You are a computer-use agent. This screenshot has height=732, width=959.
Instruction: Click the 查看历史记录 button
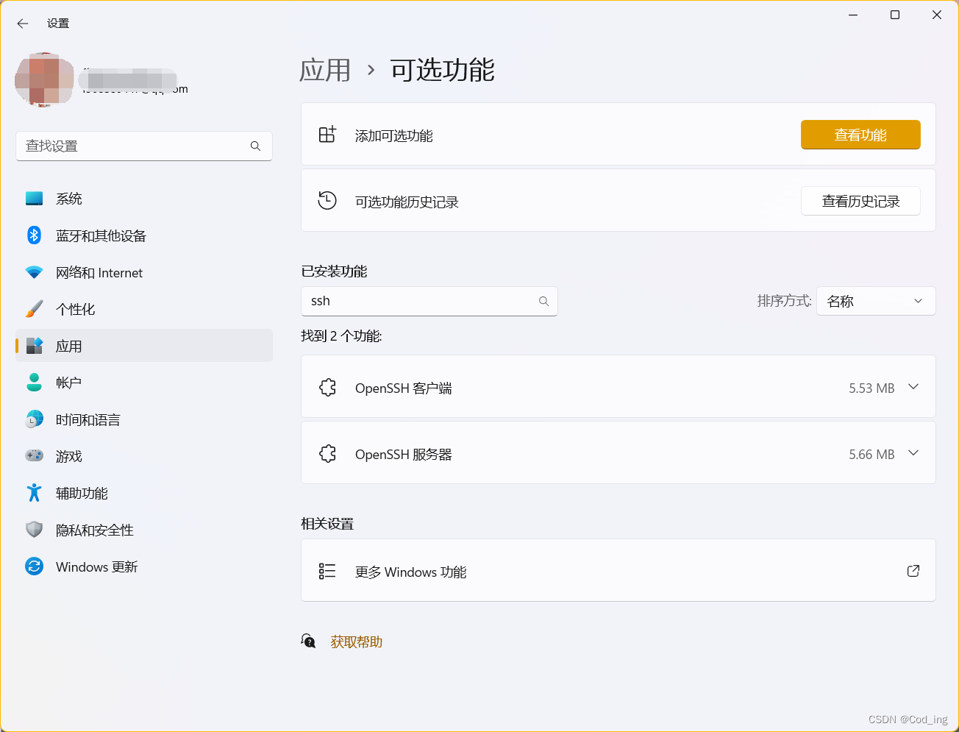coord(860,200)
